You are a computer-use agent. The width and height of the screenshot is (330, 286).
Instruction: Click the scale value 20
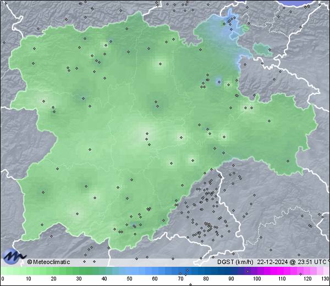54,279
